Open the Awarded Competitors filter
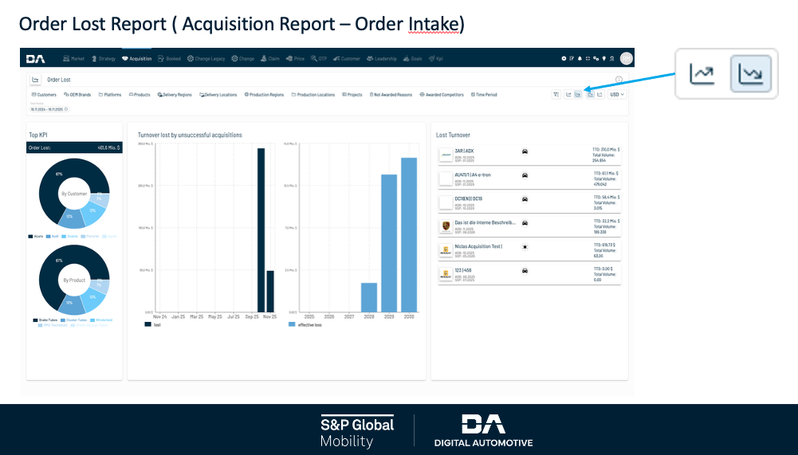Image resolution: width=798 pixels, height=455 pixels. tap(441, 95)
